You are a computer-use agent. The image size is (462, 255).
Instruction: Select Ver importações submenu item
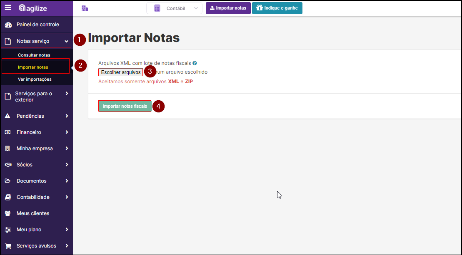35,79
